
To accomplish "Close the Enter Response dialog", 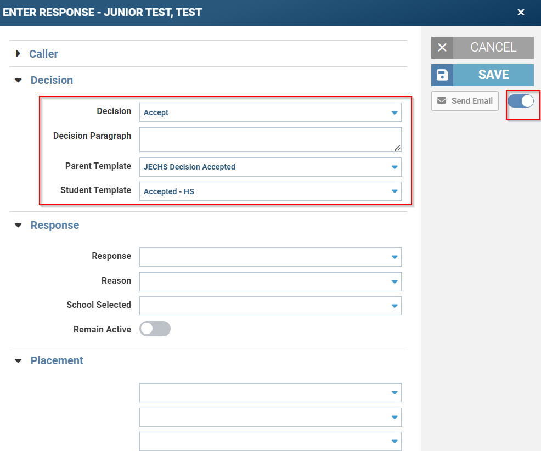I will tap(521, 13).
